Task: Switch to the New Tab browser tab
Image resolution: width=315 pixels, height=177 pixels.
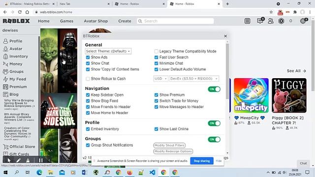Action: [84, 4]
